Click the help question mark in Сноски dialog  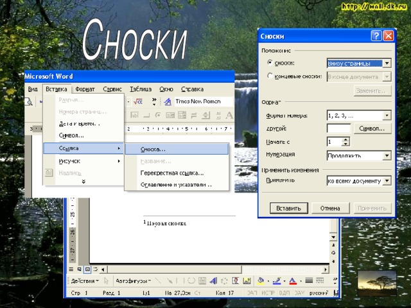[376, 36]
